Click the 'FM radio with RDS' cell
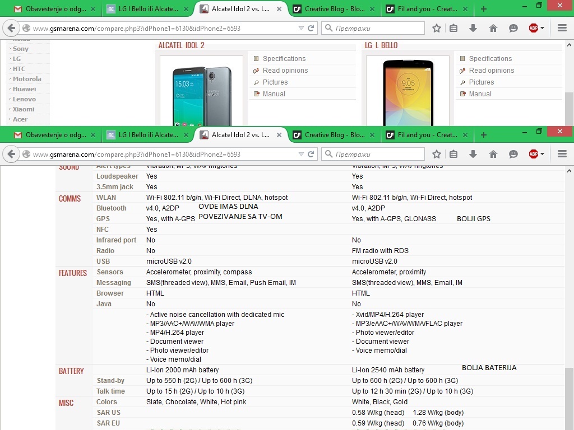 (x=380, y=250)
